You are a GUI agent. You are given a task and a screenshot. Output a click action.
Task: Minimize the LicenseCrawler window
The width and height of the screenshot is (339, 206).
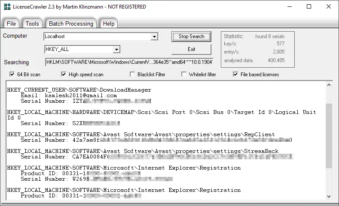290,7
